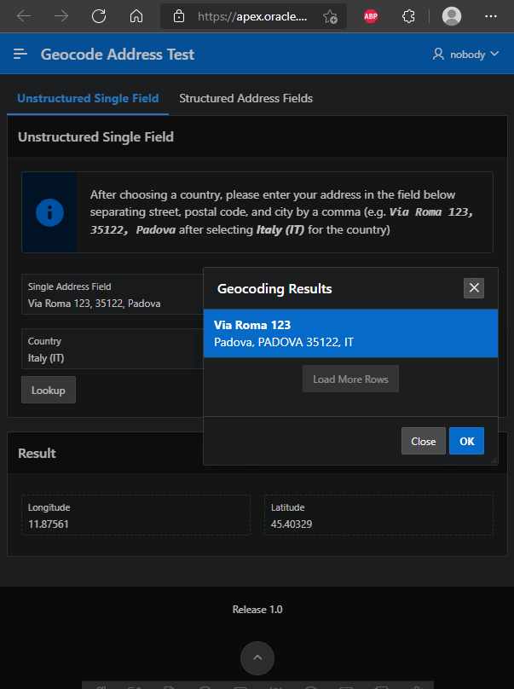Image resolution: width=514 pixels, height=689 pixels.
Task: Open the browser three-dot options menu
Action: pos(491,15)
